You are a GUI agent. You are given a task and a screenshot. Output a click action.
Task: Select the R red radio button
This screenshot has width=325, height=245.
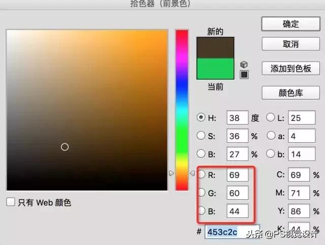[x=201, y=174]
